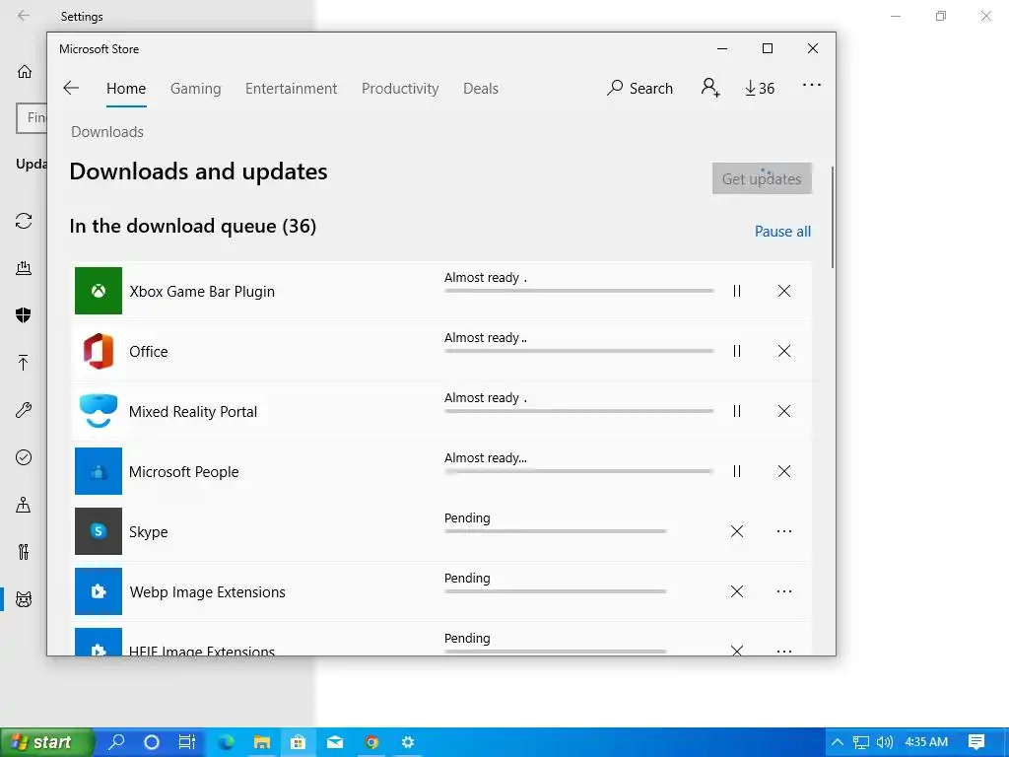1009x757 pixels.
Task: Open taskbar search magnifier icon
Action: [116, 742]
